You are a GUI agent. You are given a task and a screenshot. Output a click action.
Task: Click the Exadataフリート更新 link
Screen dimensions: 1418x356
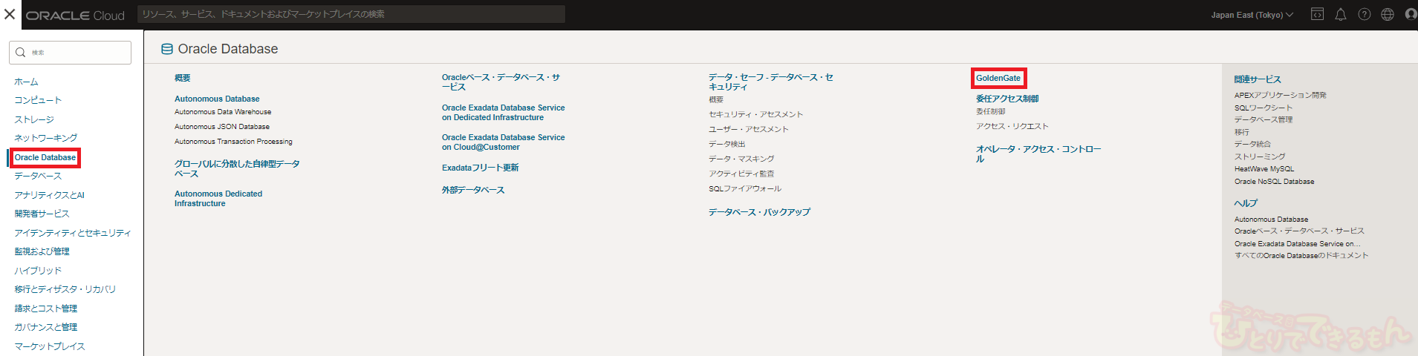point(480,168)
